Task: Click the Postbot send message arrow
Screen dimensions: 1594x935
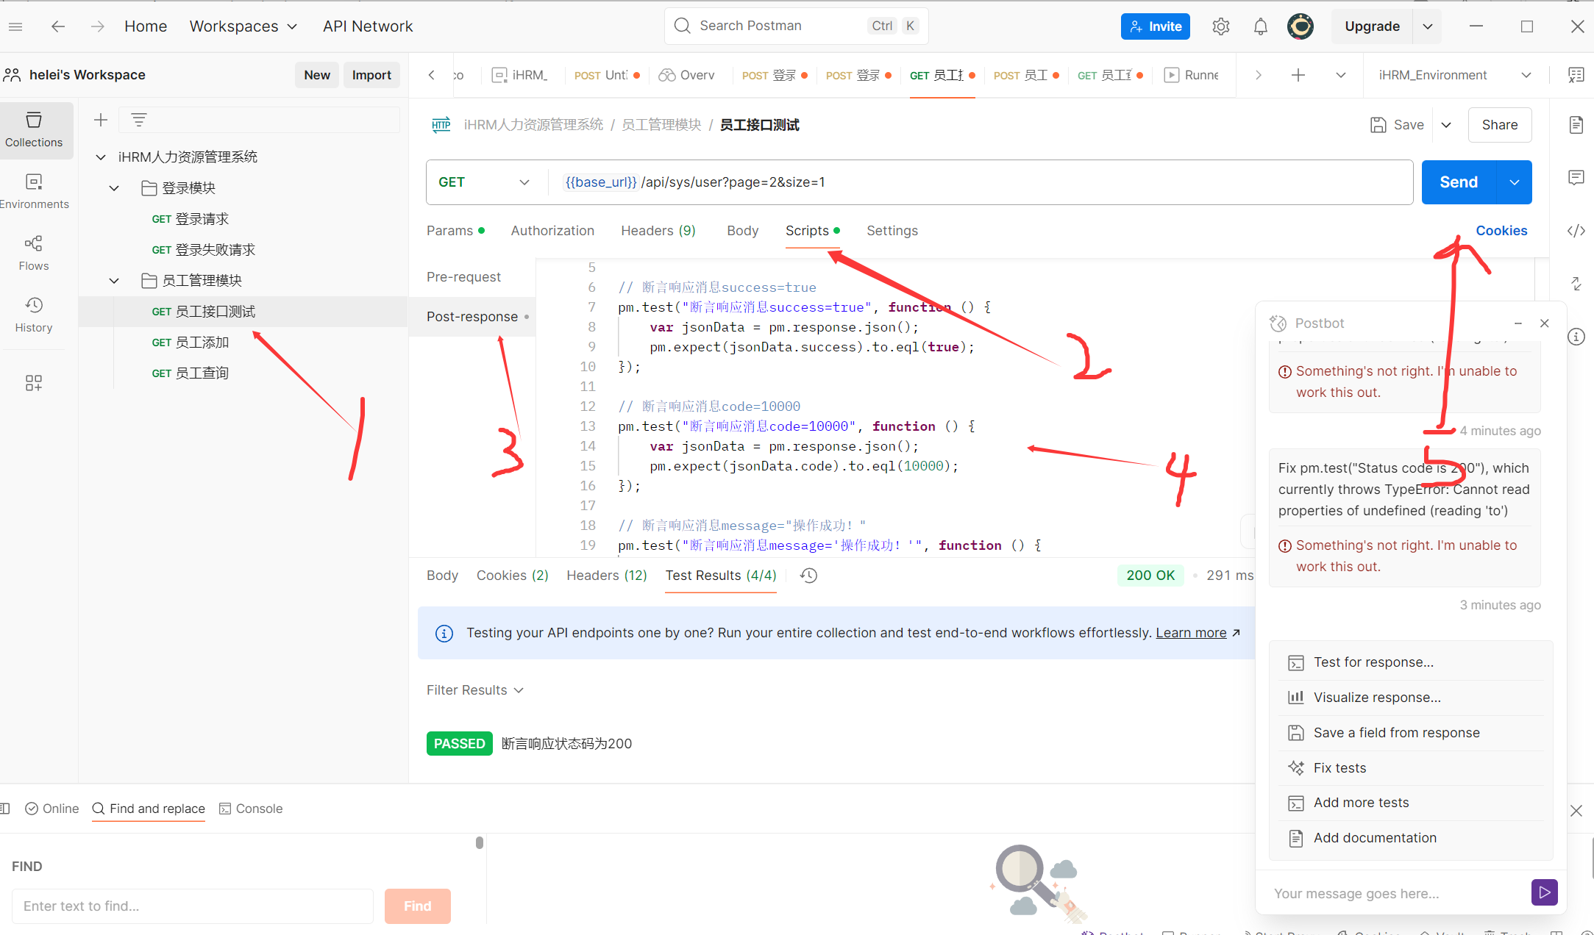Action: (x=1544, y=892)
